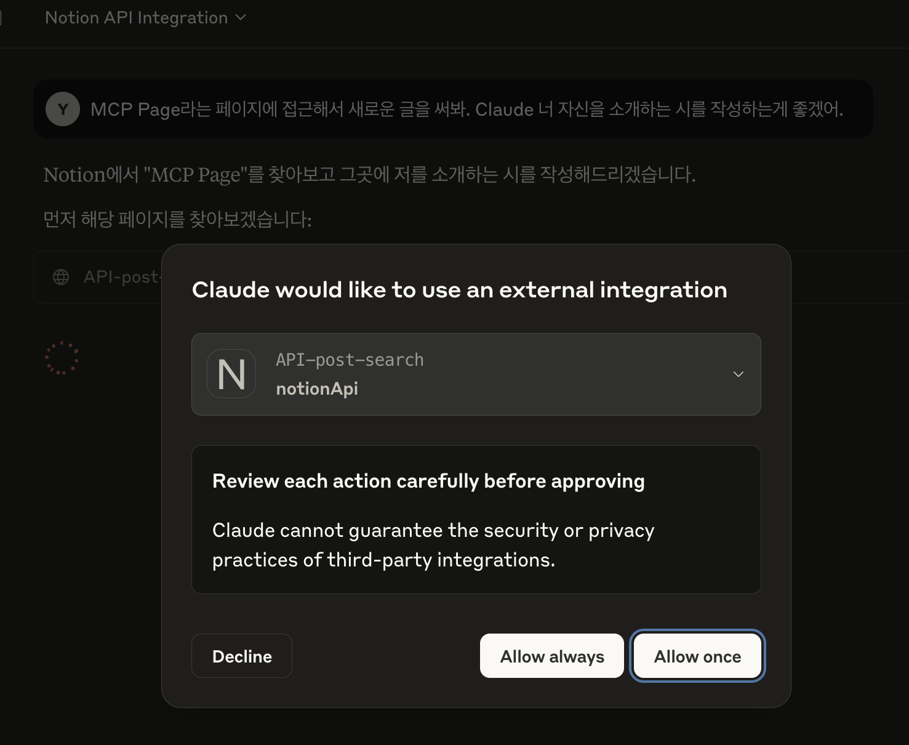Viewport: 909px width, 745px height.
Task: Collapse the integration request details panel
Action: 738,374
